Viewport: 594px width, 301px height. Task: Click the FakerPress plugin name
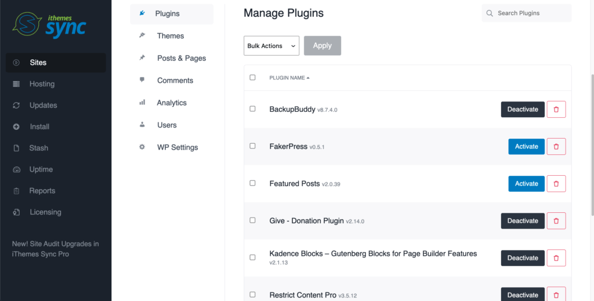pyautogui.click(x=288, y=147)
